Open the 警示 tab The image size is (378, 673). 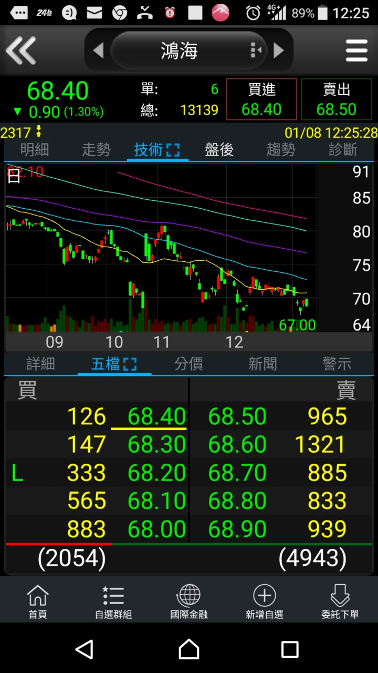pos(337,364)
